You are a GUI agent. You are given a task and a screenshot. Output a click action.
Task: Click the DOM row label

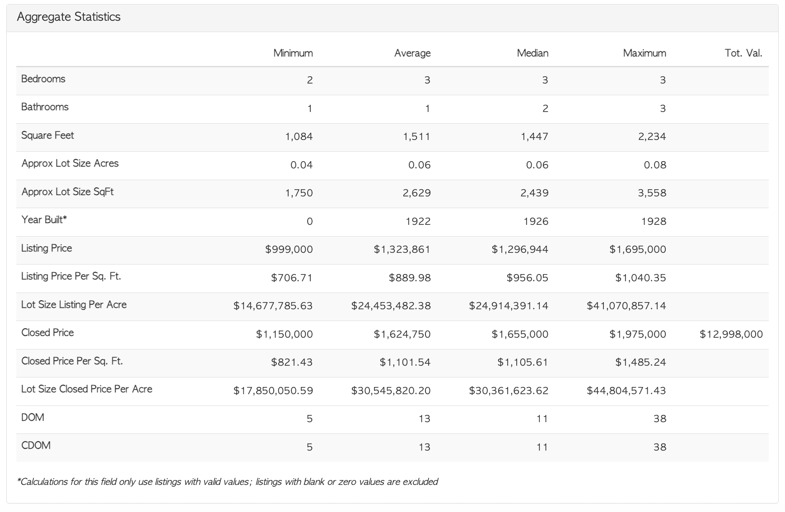point(33,418)
